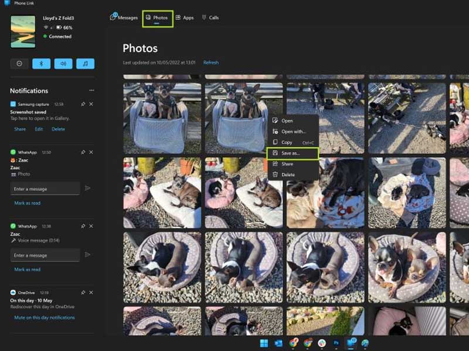
Task: Open the Notifications more options menu
Action: pyautogui.click(x=91, y=91)
